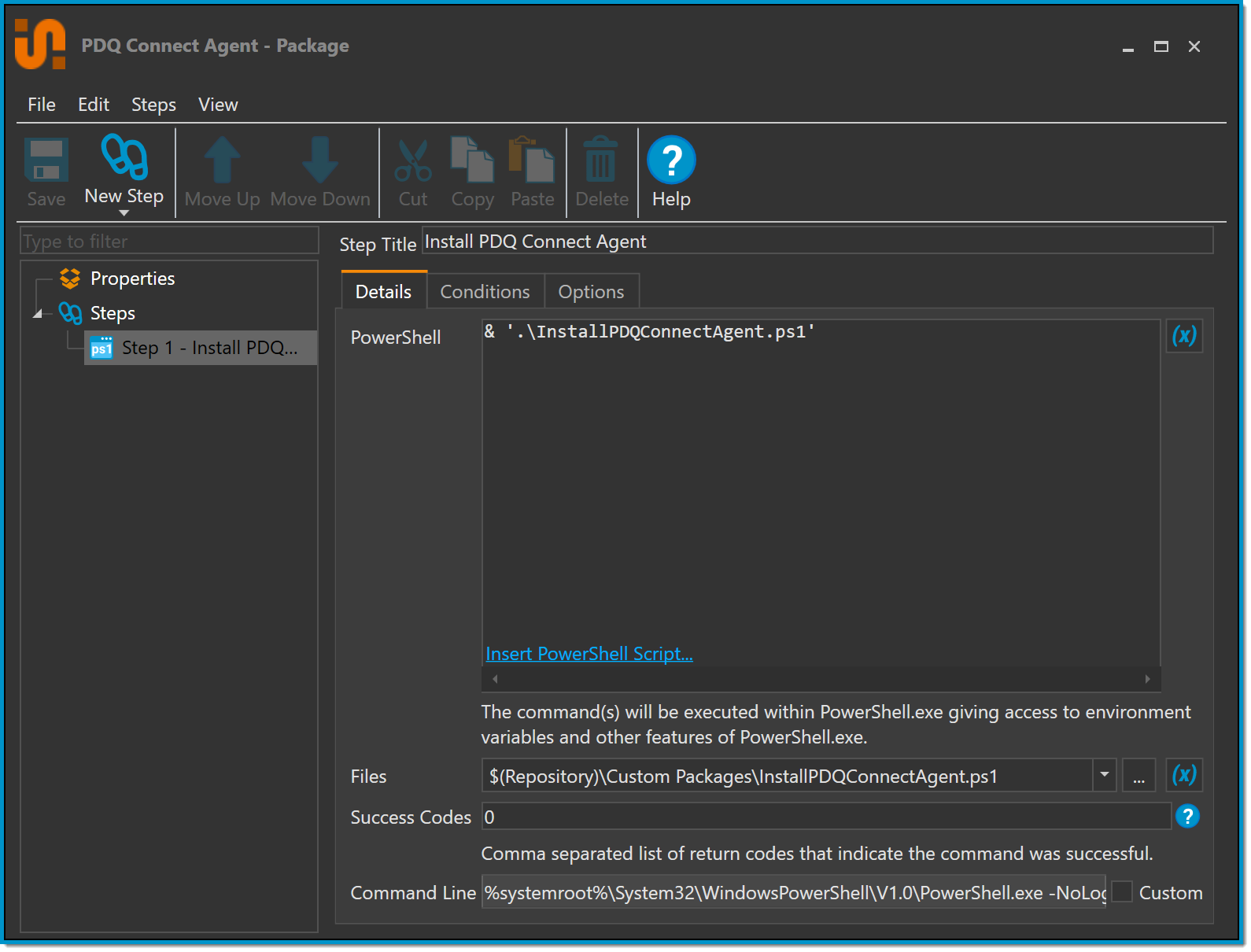Screen dimensions: 1251x952
Task: Click the PowerShell field label
Action: pyautogui.click(x=396, y=338)
